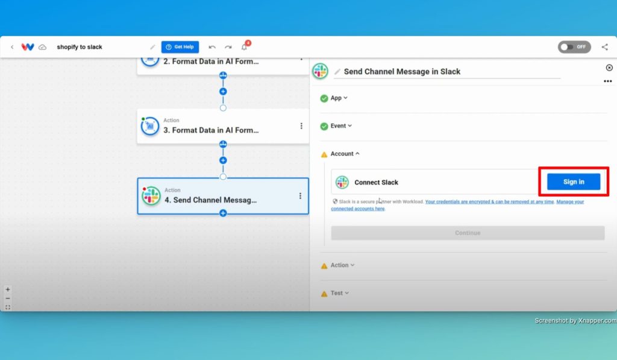Add branch icon below step 2
Viewport: 617px width, 360px height.
(223, 75)
